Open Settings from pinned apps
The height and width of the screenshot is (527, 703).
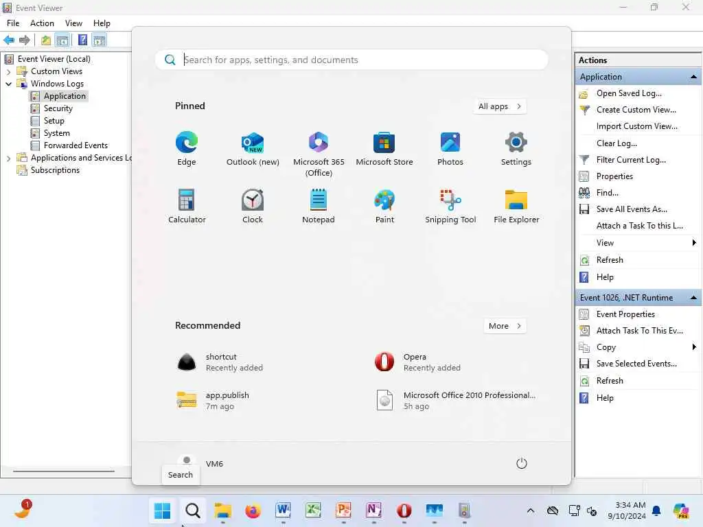click(x=516, y=149)
